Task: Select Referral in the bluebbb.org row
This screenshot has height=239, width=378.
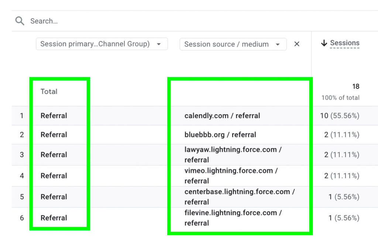Action: click(54, 135)
